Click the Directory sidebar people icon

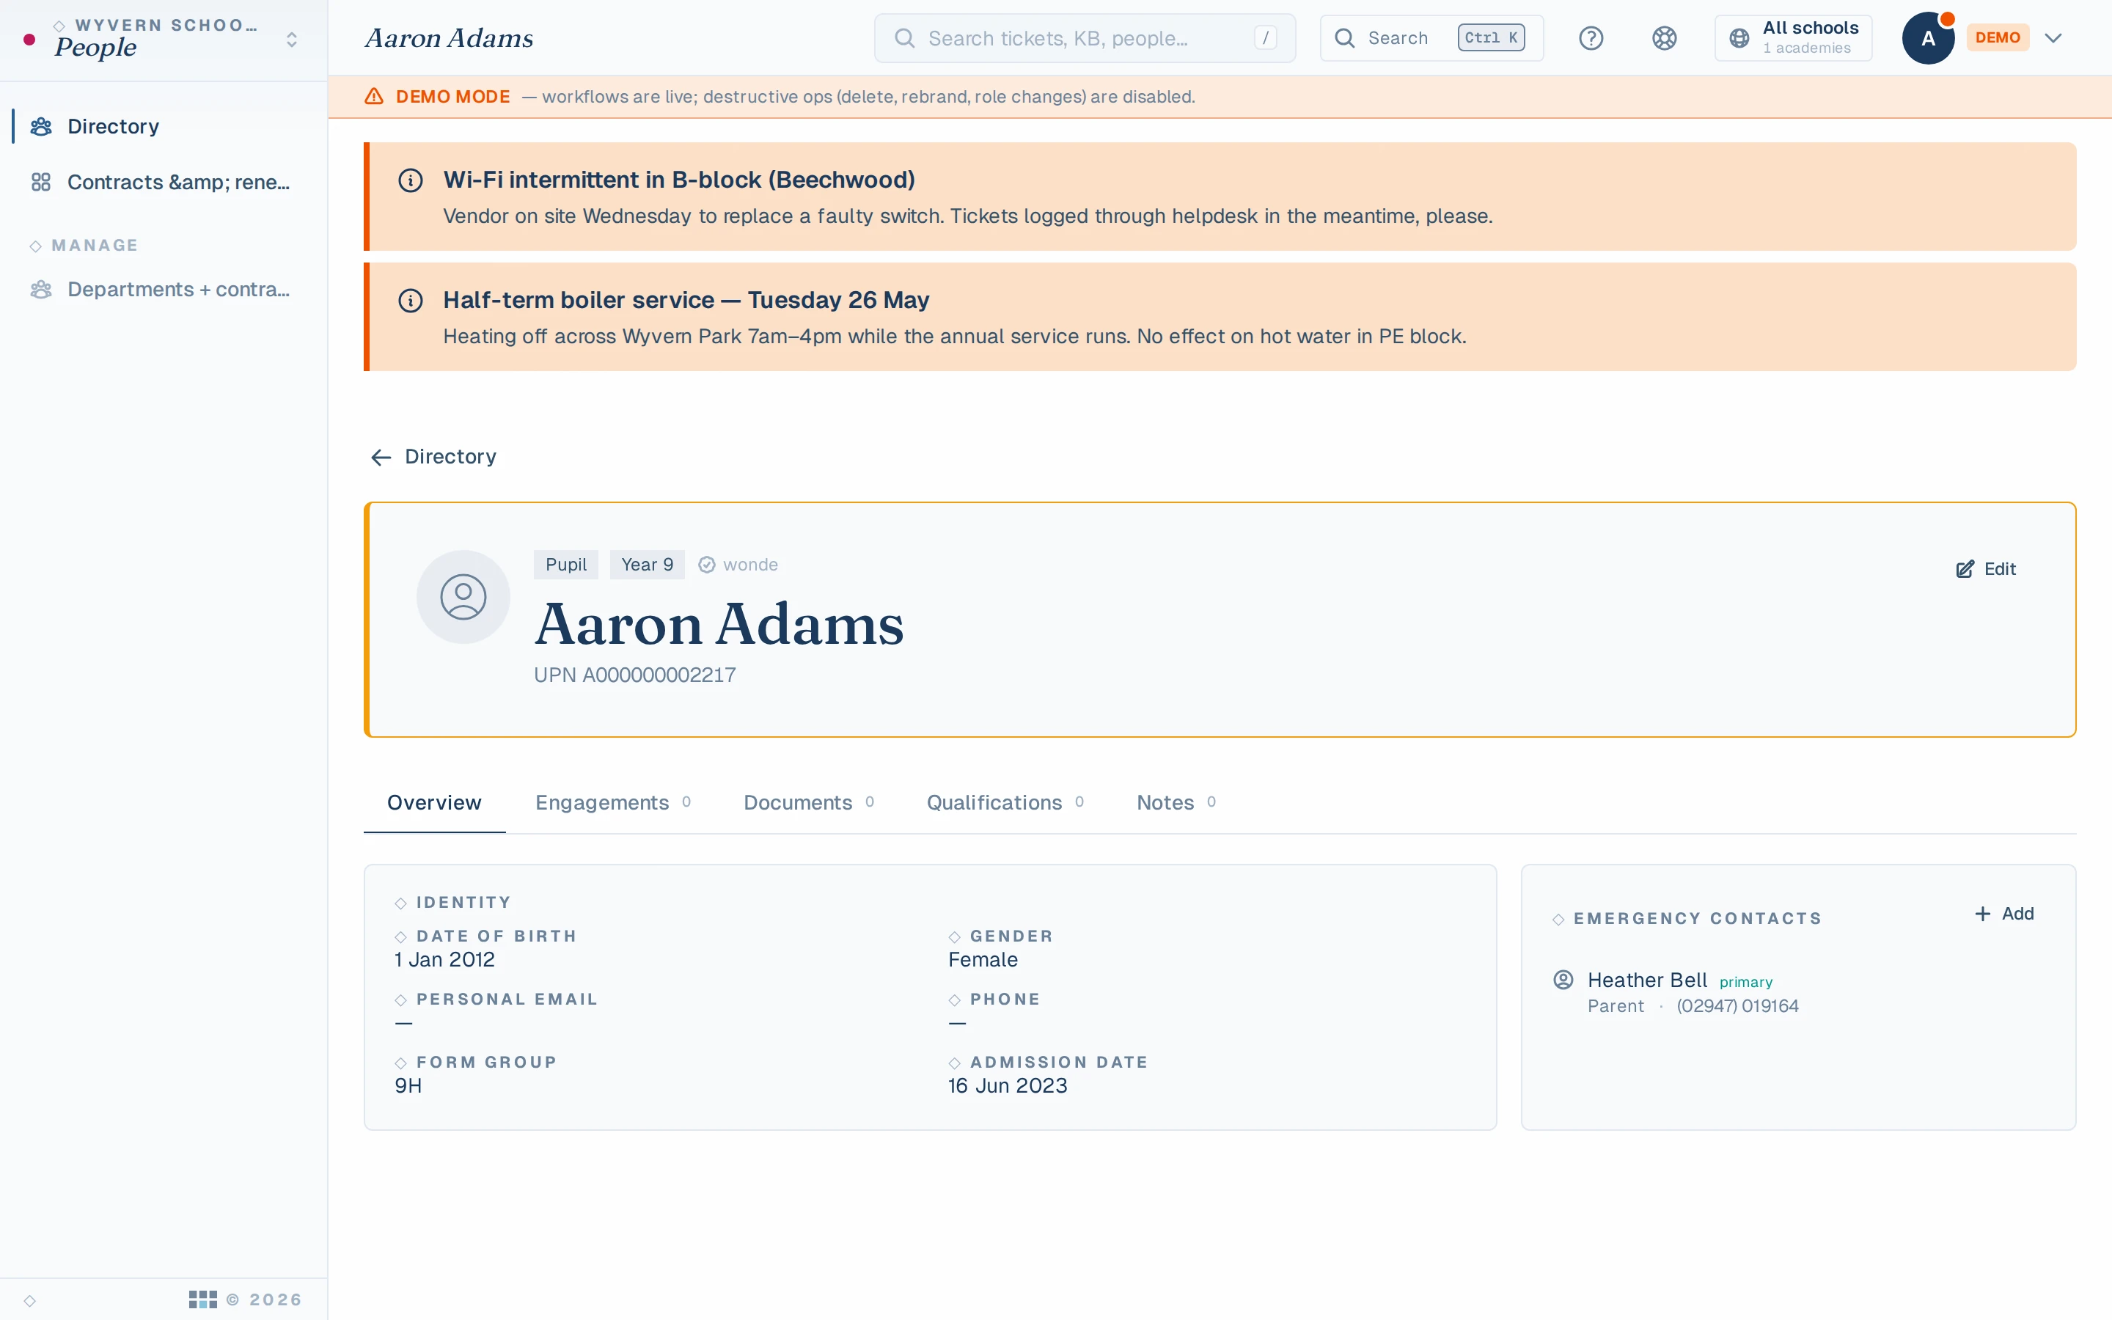coord(41,127)
